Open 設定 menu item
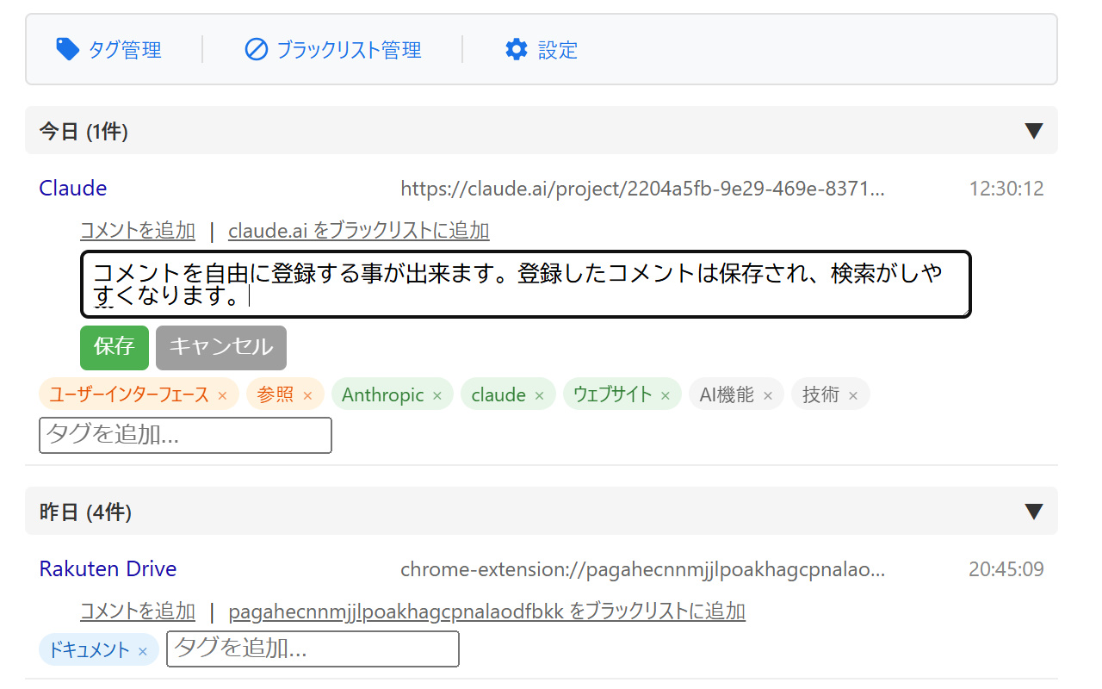1102x689 pixels. (x=557, y=50)
